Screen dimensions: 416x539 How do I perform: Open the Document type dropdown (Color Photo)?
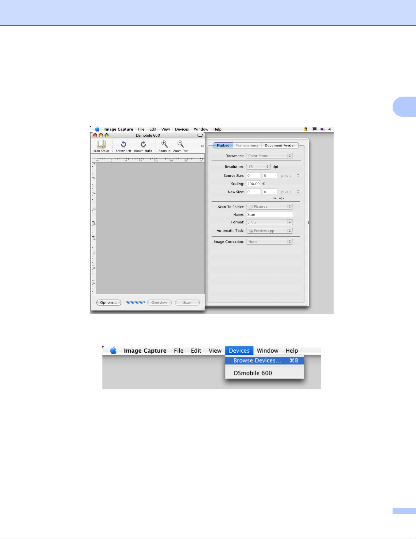pos(269,156)
